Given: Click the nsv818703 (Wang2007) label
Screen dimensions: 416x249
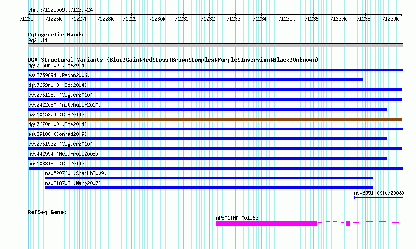Looking at the screenshot, I should pyautogui.click(x=73, y=183).
